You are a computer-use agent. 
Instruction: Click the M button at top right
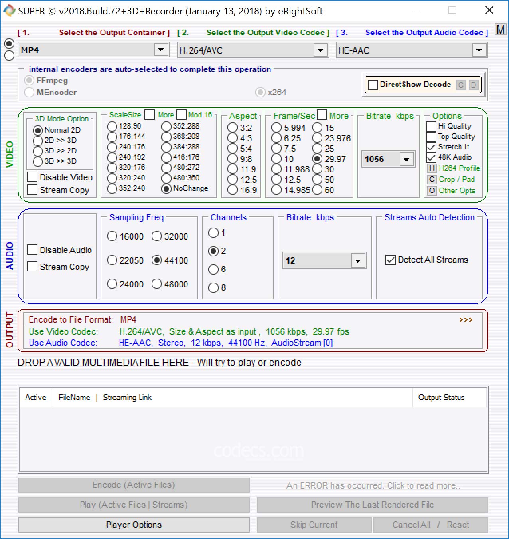pyautogui.click(x=500, y=29)
